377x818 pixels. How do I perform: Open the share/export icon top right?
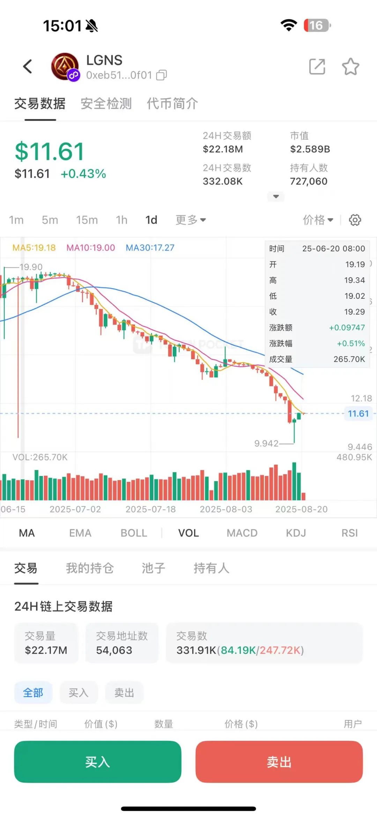317,66
